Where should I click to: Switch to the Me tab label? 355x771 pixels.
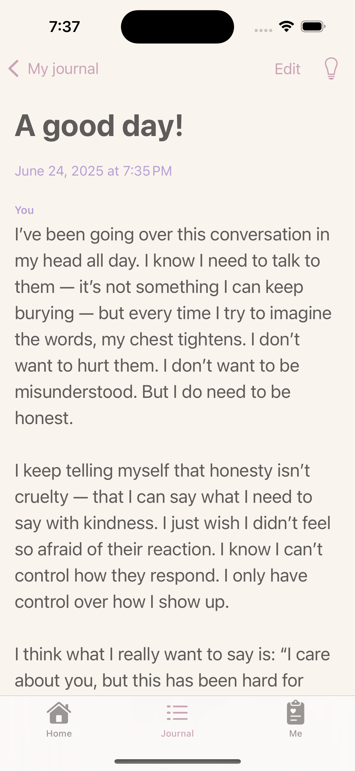coord(296,734)
